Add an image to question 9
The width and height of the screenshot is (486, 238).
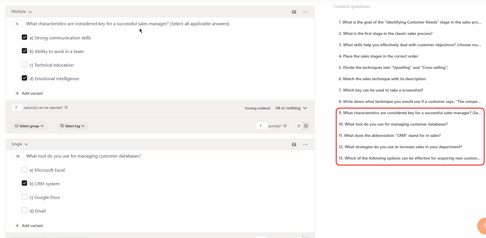294,12
